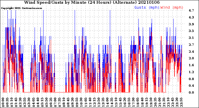
Task: Click the 09:55 time label
Action: [77, 102]
